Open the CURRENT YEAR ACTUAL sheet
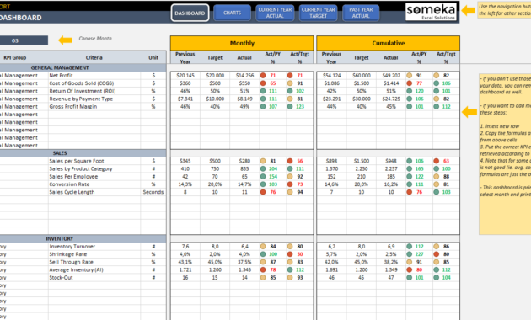Viewport: 531px width, 320px height. [275, 13]
